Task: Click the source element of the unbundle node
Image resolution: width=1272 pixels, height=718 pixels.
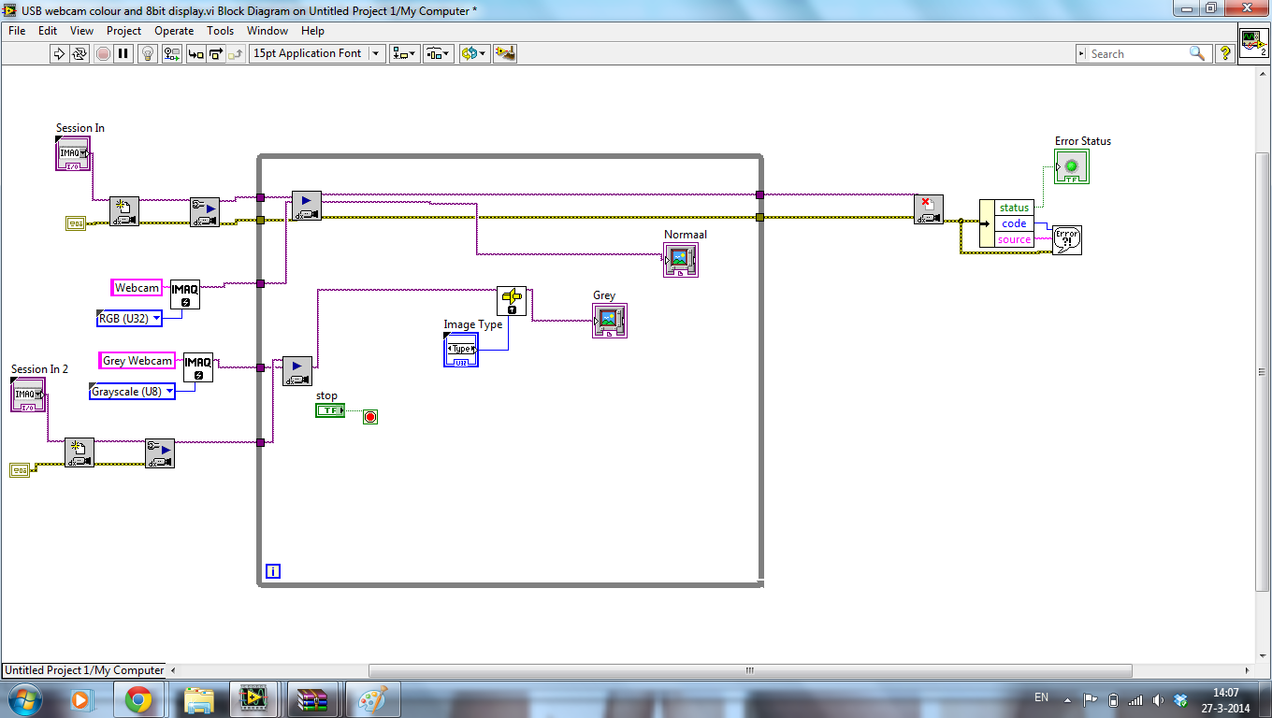Action: coord(1014,239)
